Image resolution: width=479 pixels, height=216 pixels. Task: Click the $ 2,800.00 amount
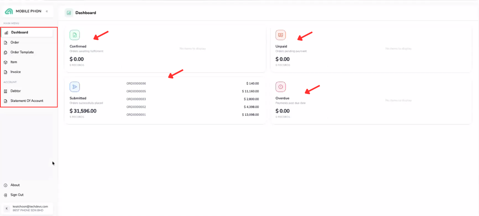tap(251, 99)
